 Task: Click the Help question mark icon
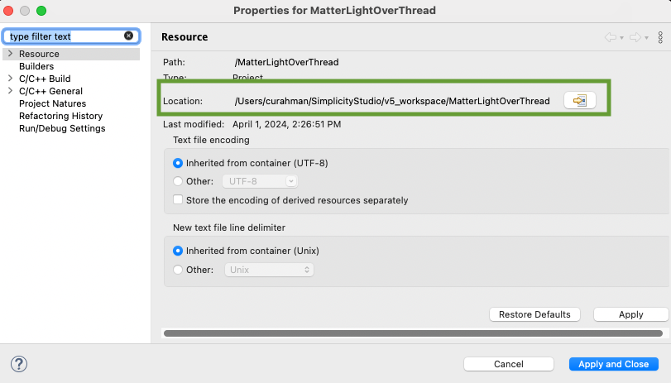point(19,364)
